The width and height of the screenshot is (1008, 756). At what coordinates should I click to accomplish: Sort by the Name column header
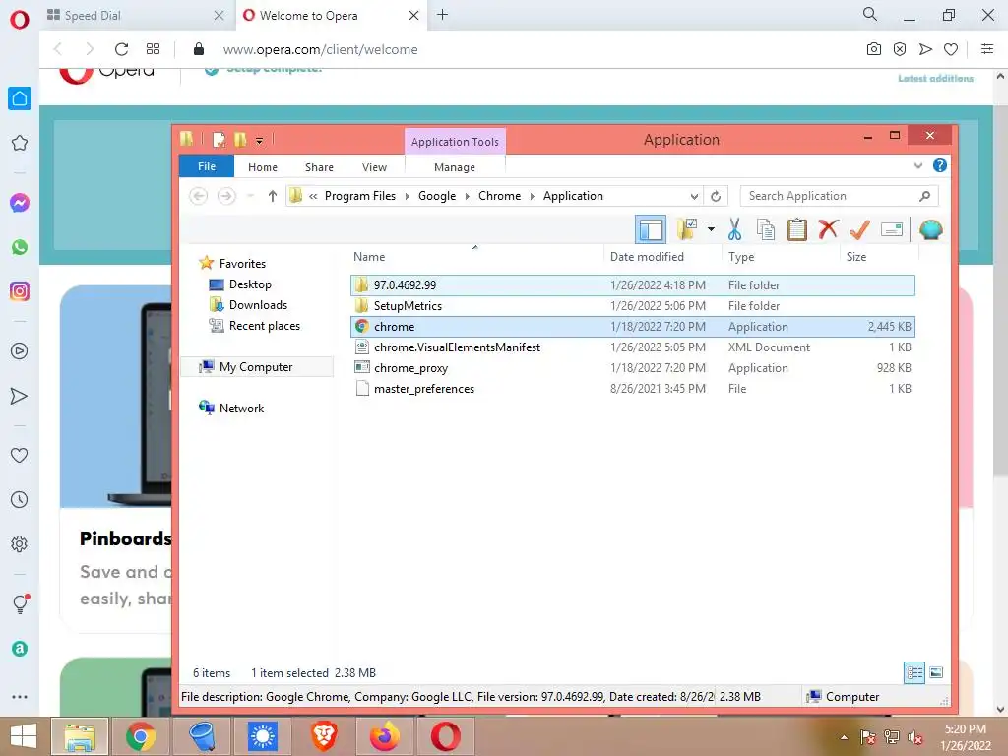369,257
